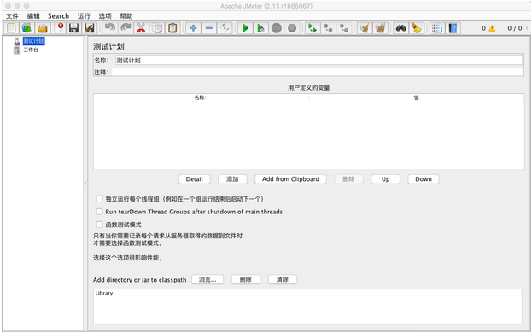
Task: Select 测试计划 node in tree
Action: tap(33, 41)
